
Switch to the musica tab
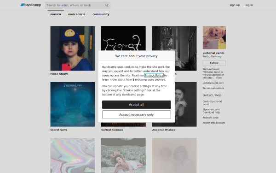[56, 14]
